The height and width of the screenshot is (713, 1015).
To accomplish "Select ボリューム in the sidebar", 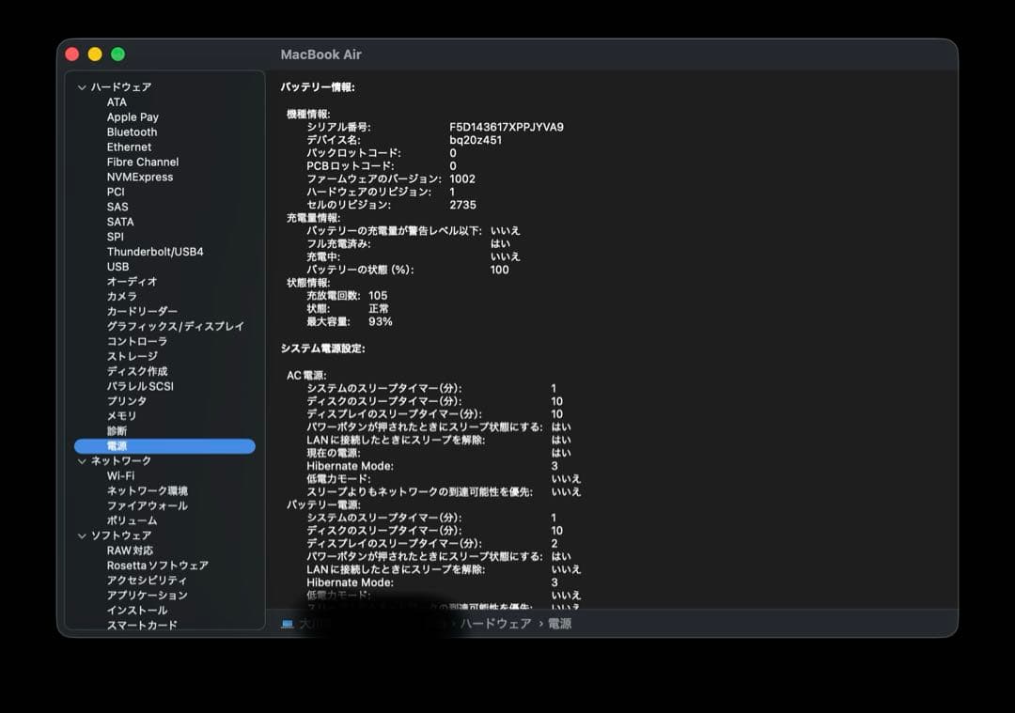I will click(x=133, y=520).
